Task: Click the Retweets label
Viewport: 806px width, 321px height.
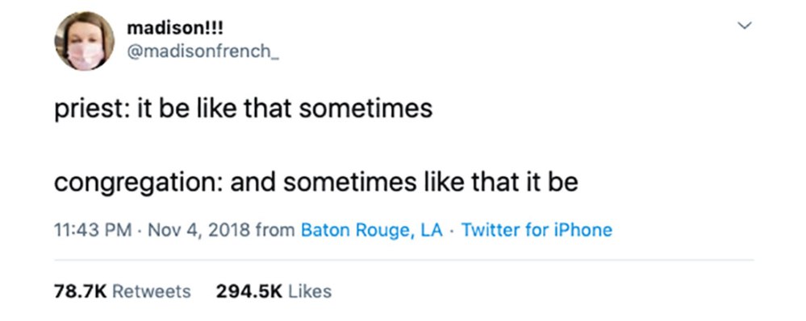Action: click(151, 292)
